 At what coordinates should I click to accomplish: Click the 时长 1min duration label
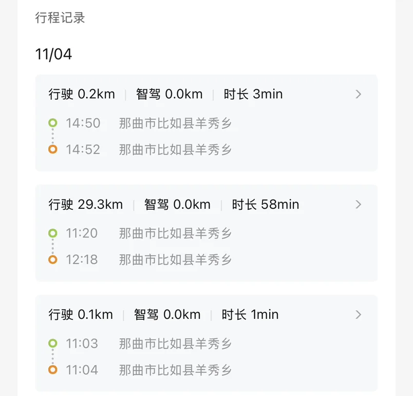250,315
